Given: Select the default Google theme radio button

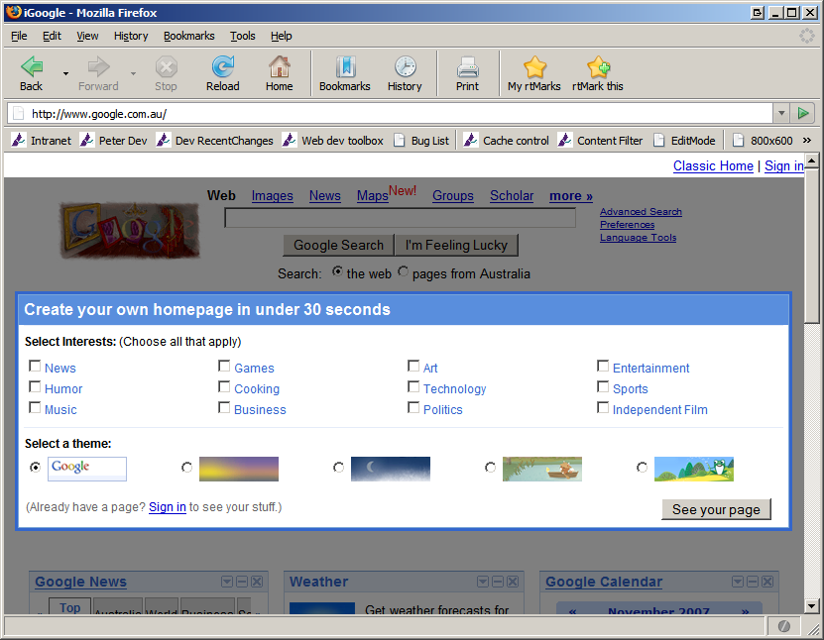Looking at the screenshot, I should (x=36, y=467).
